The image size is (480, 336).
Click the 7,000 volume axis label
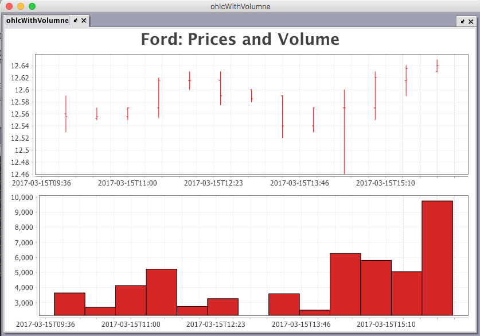click(x=24, y=243)
